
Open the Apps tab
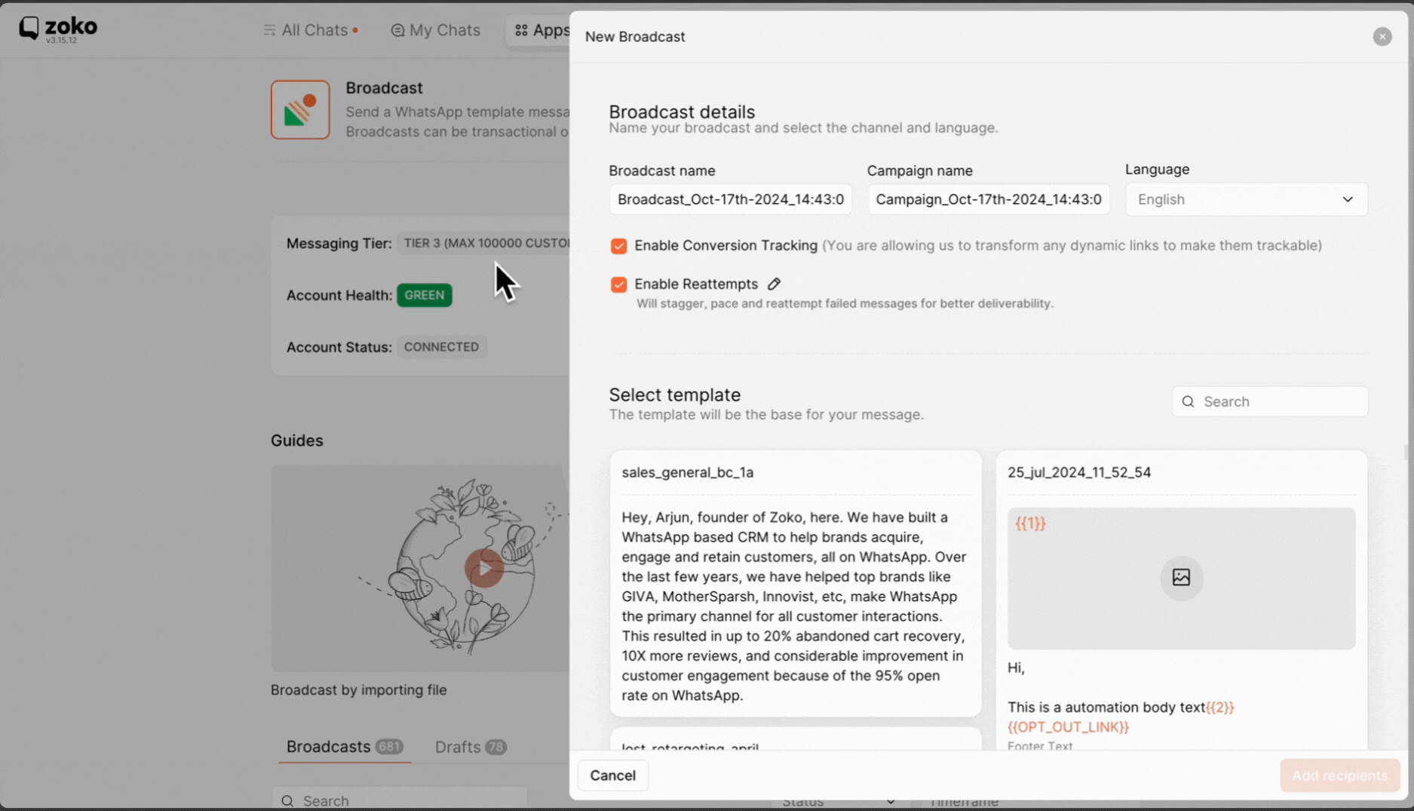coord(541,30)
